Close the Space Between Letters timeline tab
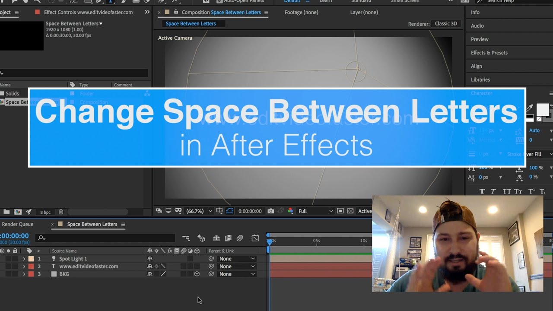The image size is (553, 311). [52, 224]
